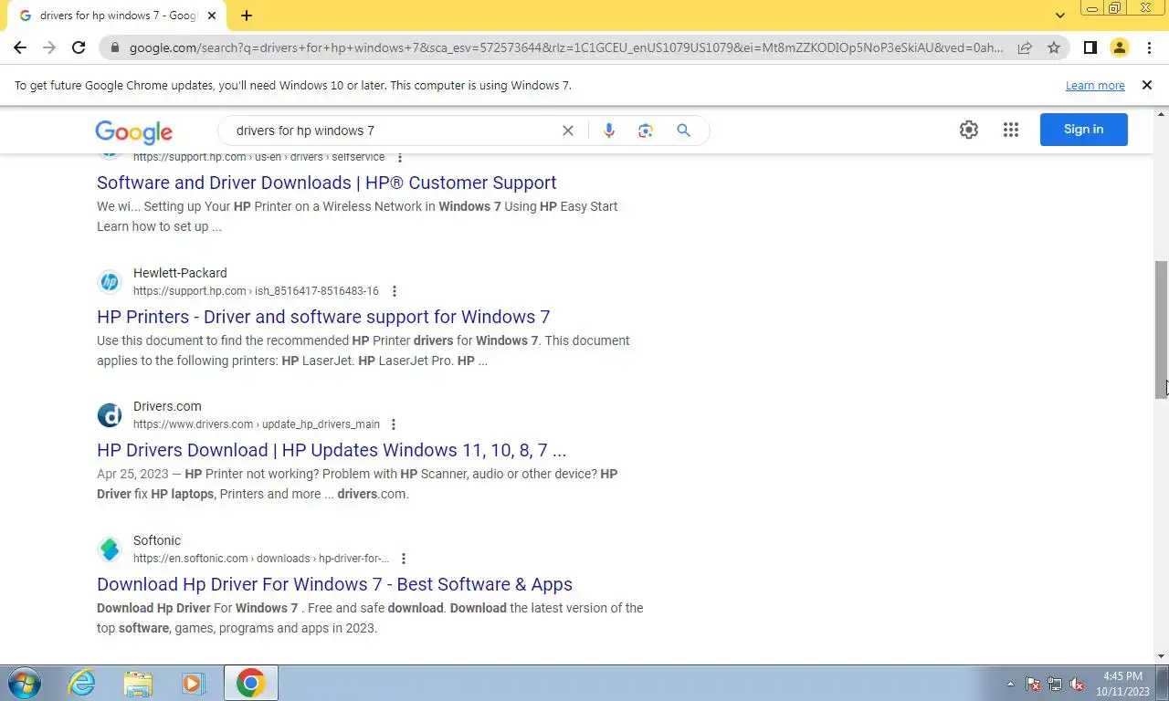Bookmark this page with the star
Image resolution: width=1169 pixels, height=701 pixels.
tap(1054, 47)
